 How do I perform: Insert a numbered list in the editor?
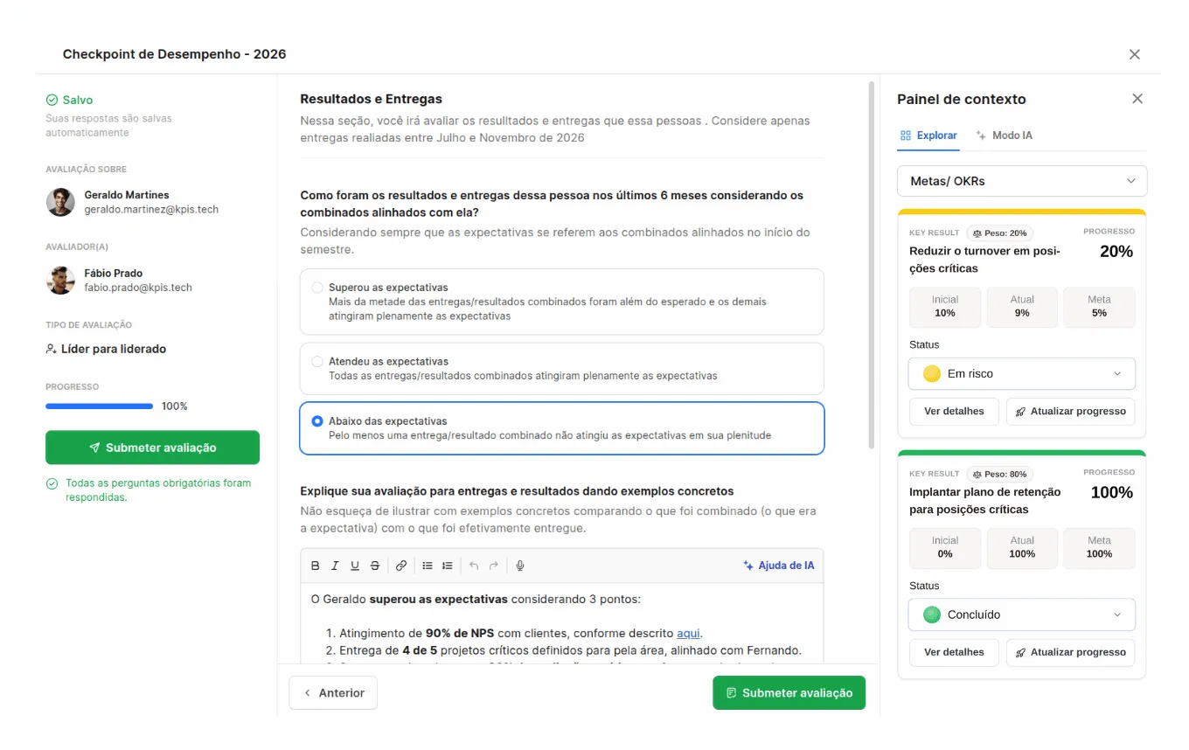[x=448, y=566]
